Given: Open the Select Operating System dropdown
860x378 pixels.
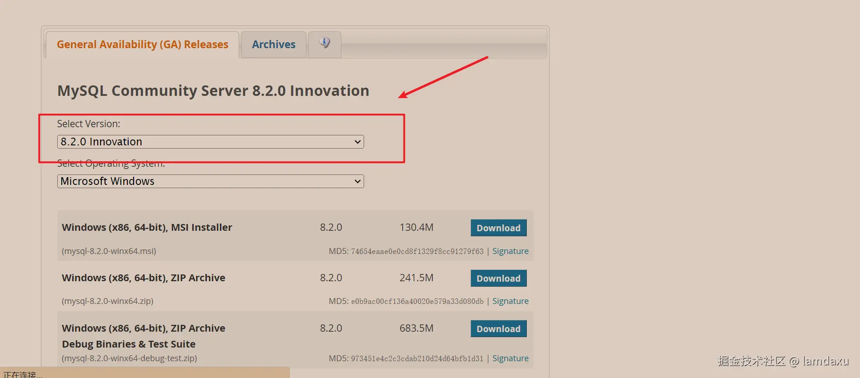Looking at the screenshot, I should pos(210,181).
